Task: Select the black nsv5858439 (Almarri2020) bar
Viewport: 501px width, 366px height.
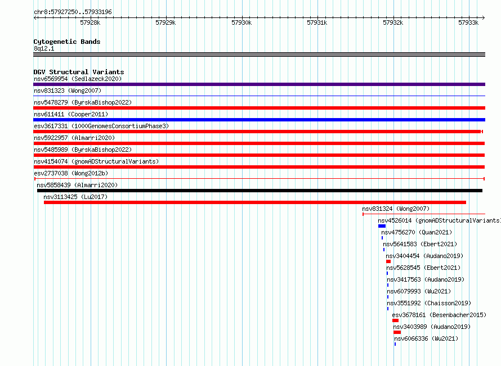Action: 260,191
